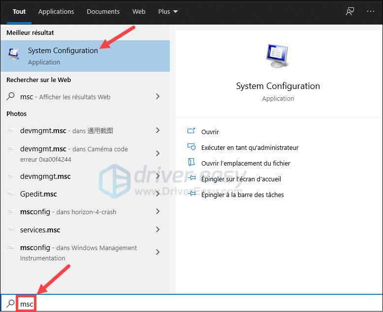Screen dimensions: 383x312
Task: Click System Configuration icon in best result
Action: [14, 54]
